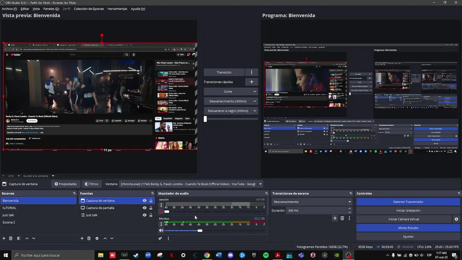This screenshot has width=462, height=260.
Task: Move scene down in Escenas panel
Action: pos(34,238)
